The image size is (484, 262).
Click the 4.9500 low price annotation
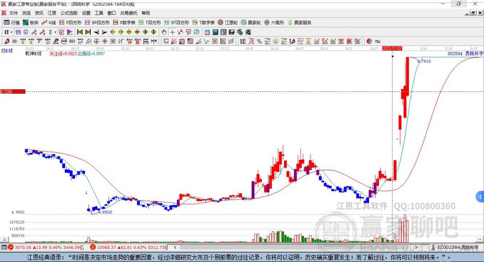point(105,212)
